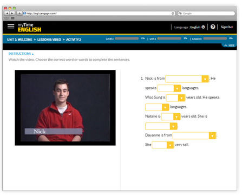
Task: Collapse the Instructions section
Action: coord(21,54)
